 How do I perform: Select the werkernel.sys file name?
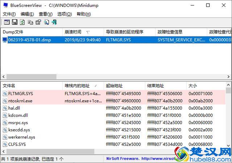tap(22, 137)
